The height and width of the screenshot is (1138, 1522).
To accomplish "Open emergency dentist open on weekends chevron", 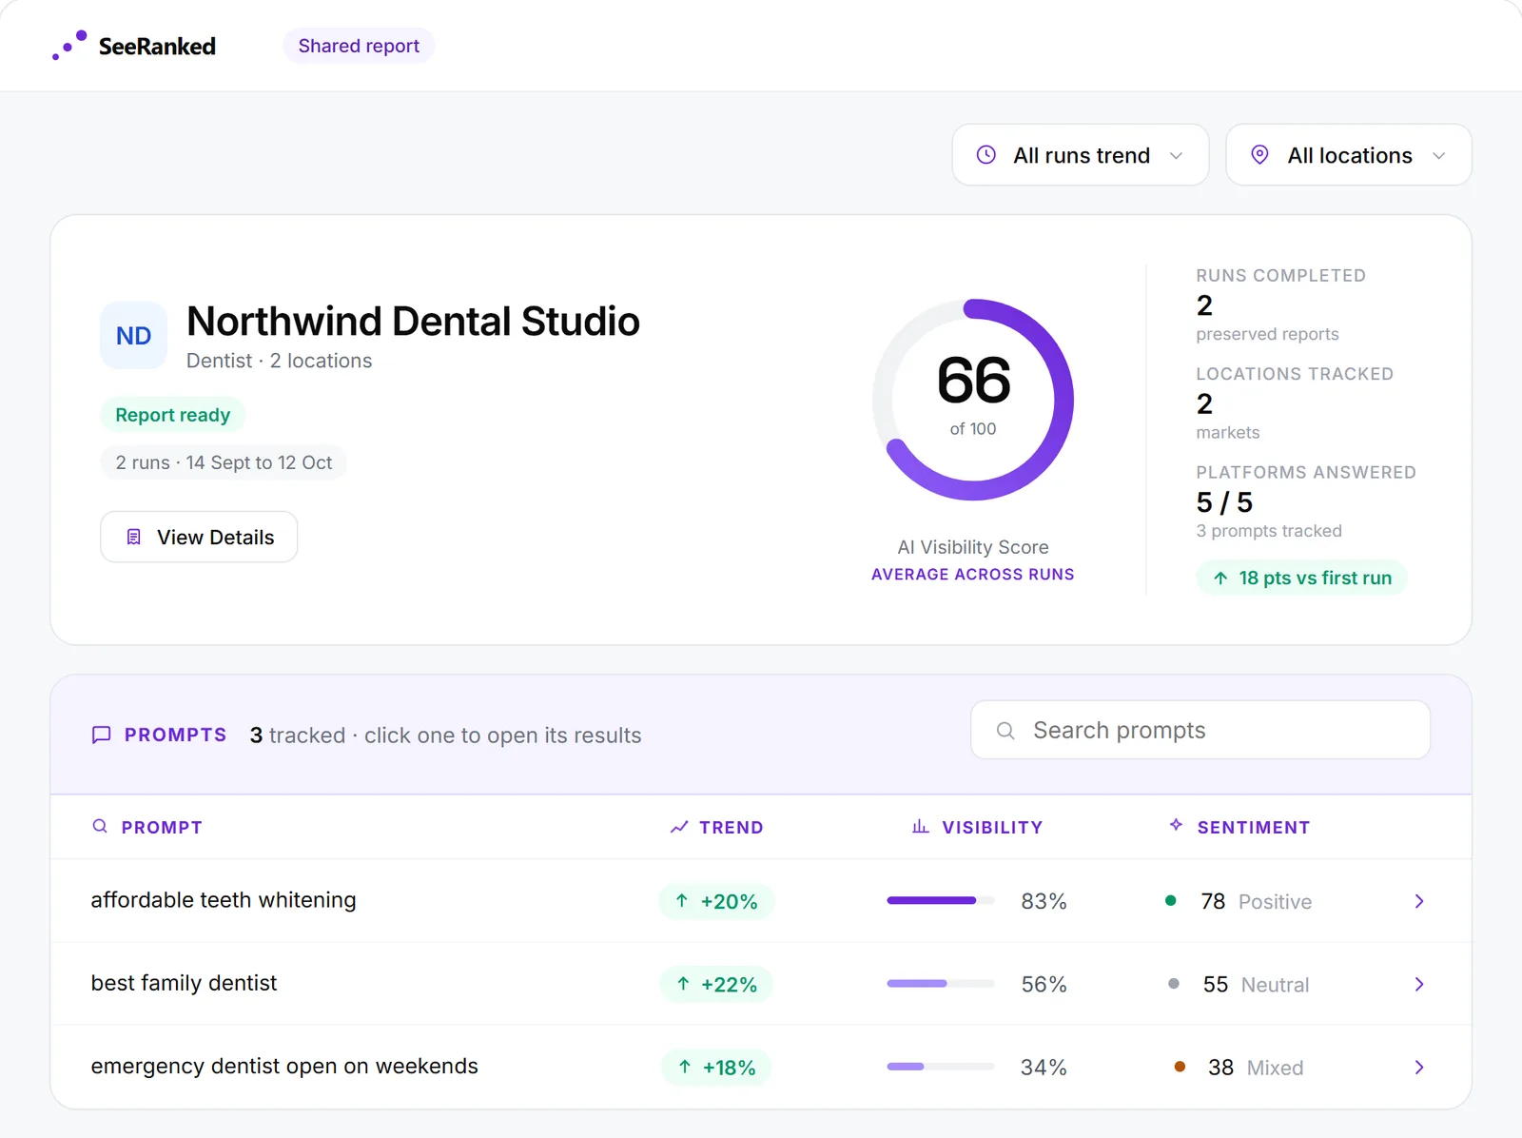I will [1419, 1068].
